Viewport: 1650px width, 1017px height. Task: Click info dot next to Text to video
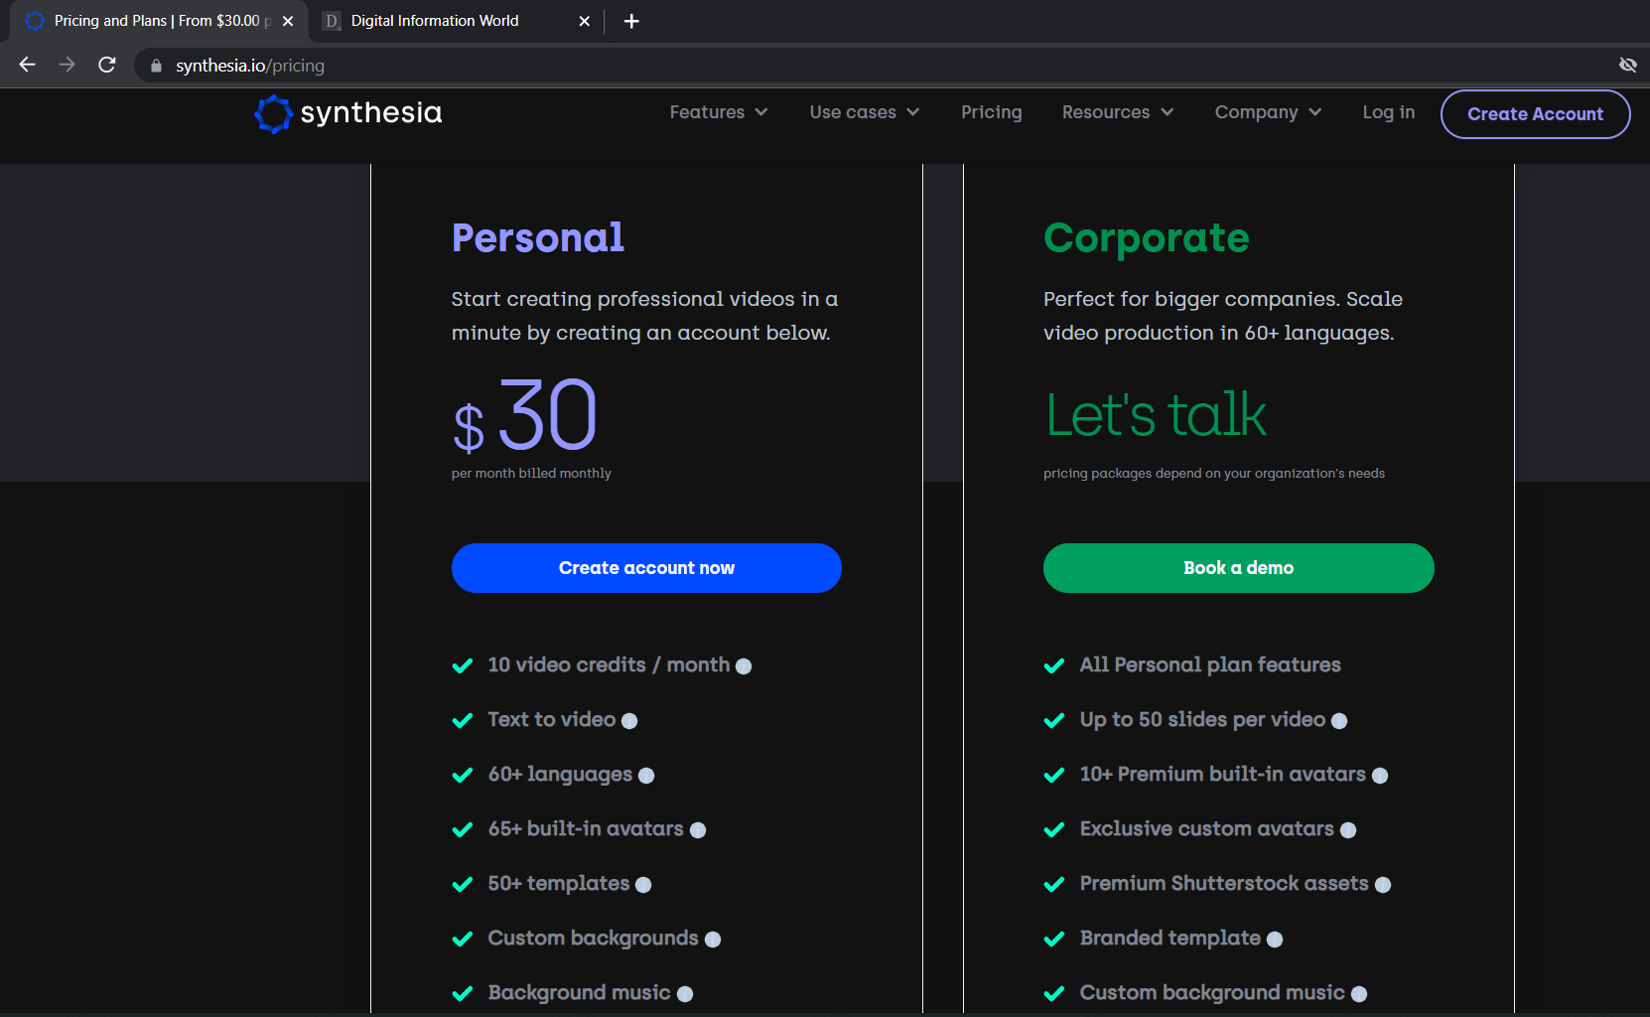(x=629, y=721)
